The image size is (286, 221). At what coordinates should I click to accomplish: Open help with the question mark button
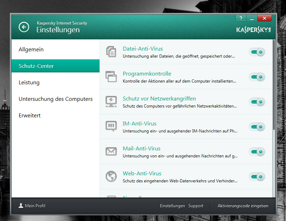point(241,18)
